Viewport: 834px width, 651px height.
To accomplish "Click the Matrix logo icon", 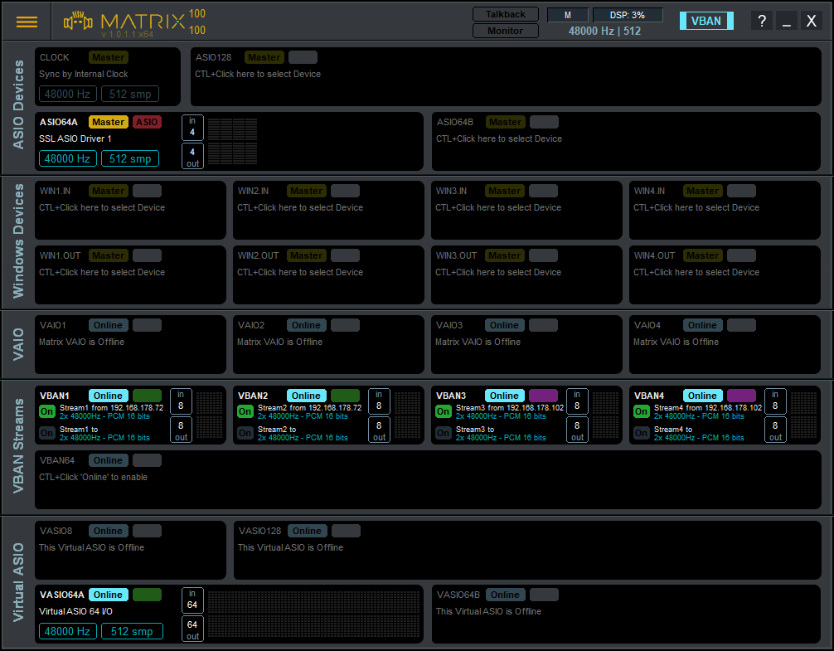I will [x=78, y=22].
